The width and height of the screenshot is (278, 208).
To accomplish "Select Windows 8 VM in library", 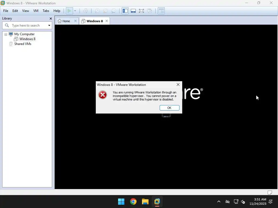I will [x=27, y=39].
